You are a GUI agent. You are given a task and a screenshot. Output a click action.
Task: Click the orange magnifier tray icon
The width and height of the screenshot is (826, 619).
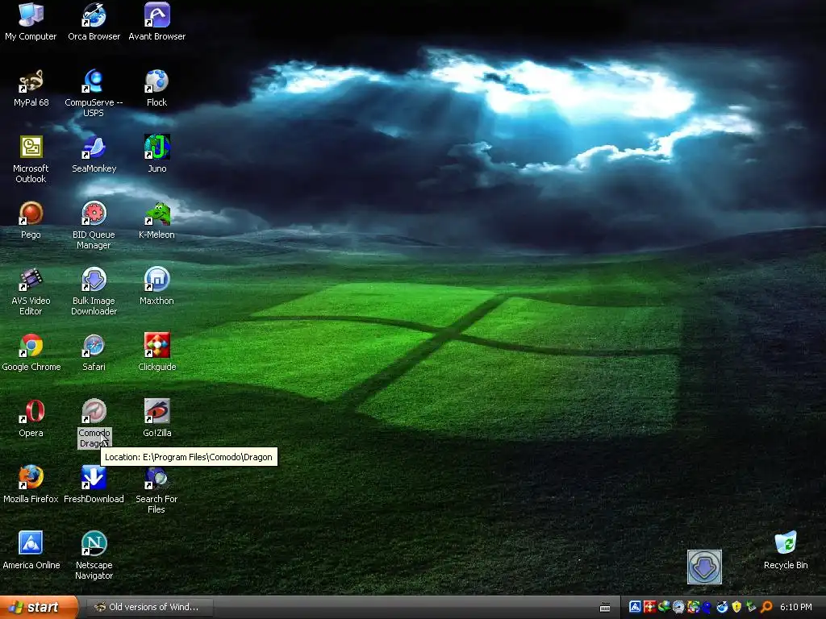(766, 607)
